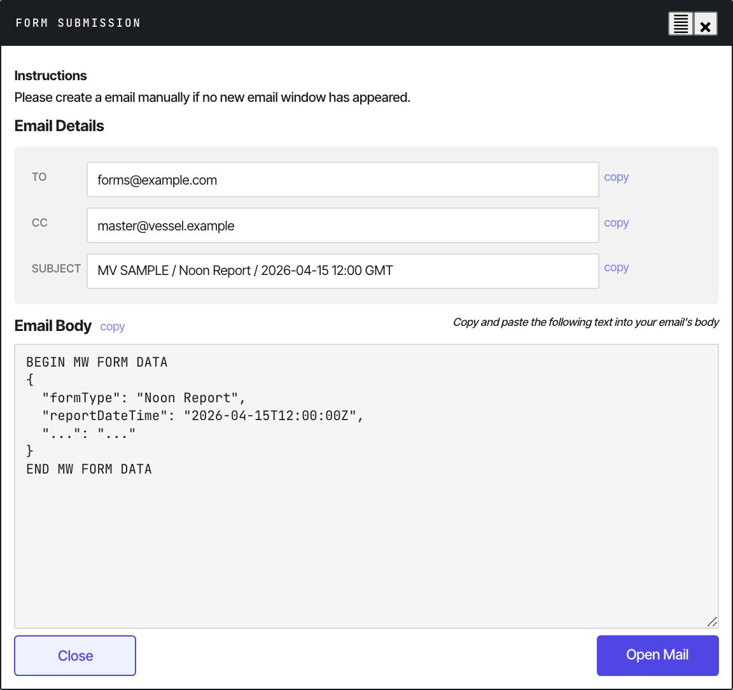
Task: Click the "formType": "Noon Report" line
Action: pos(144,398)
